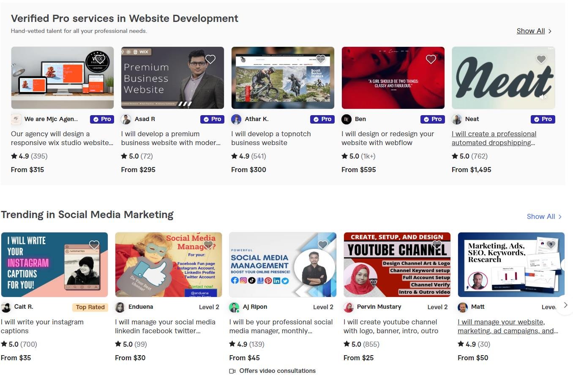Click price 'From $25'
This screenshot has width=573, height=375.
[x=359, y=358]
